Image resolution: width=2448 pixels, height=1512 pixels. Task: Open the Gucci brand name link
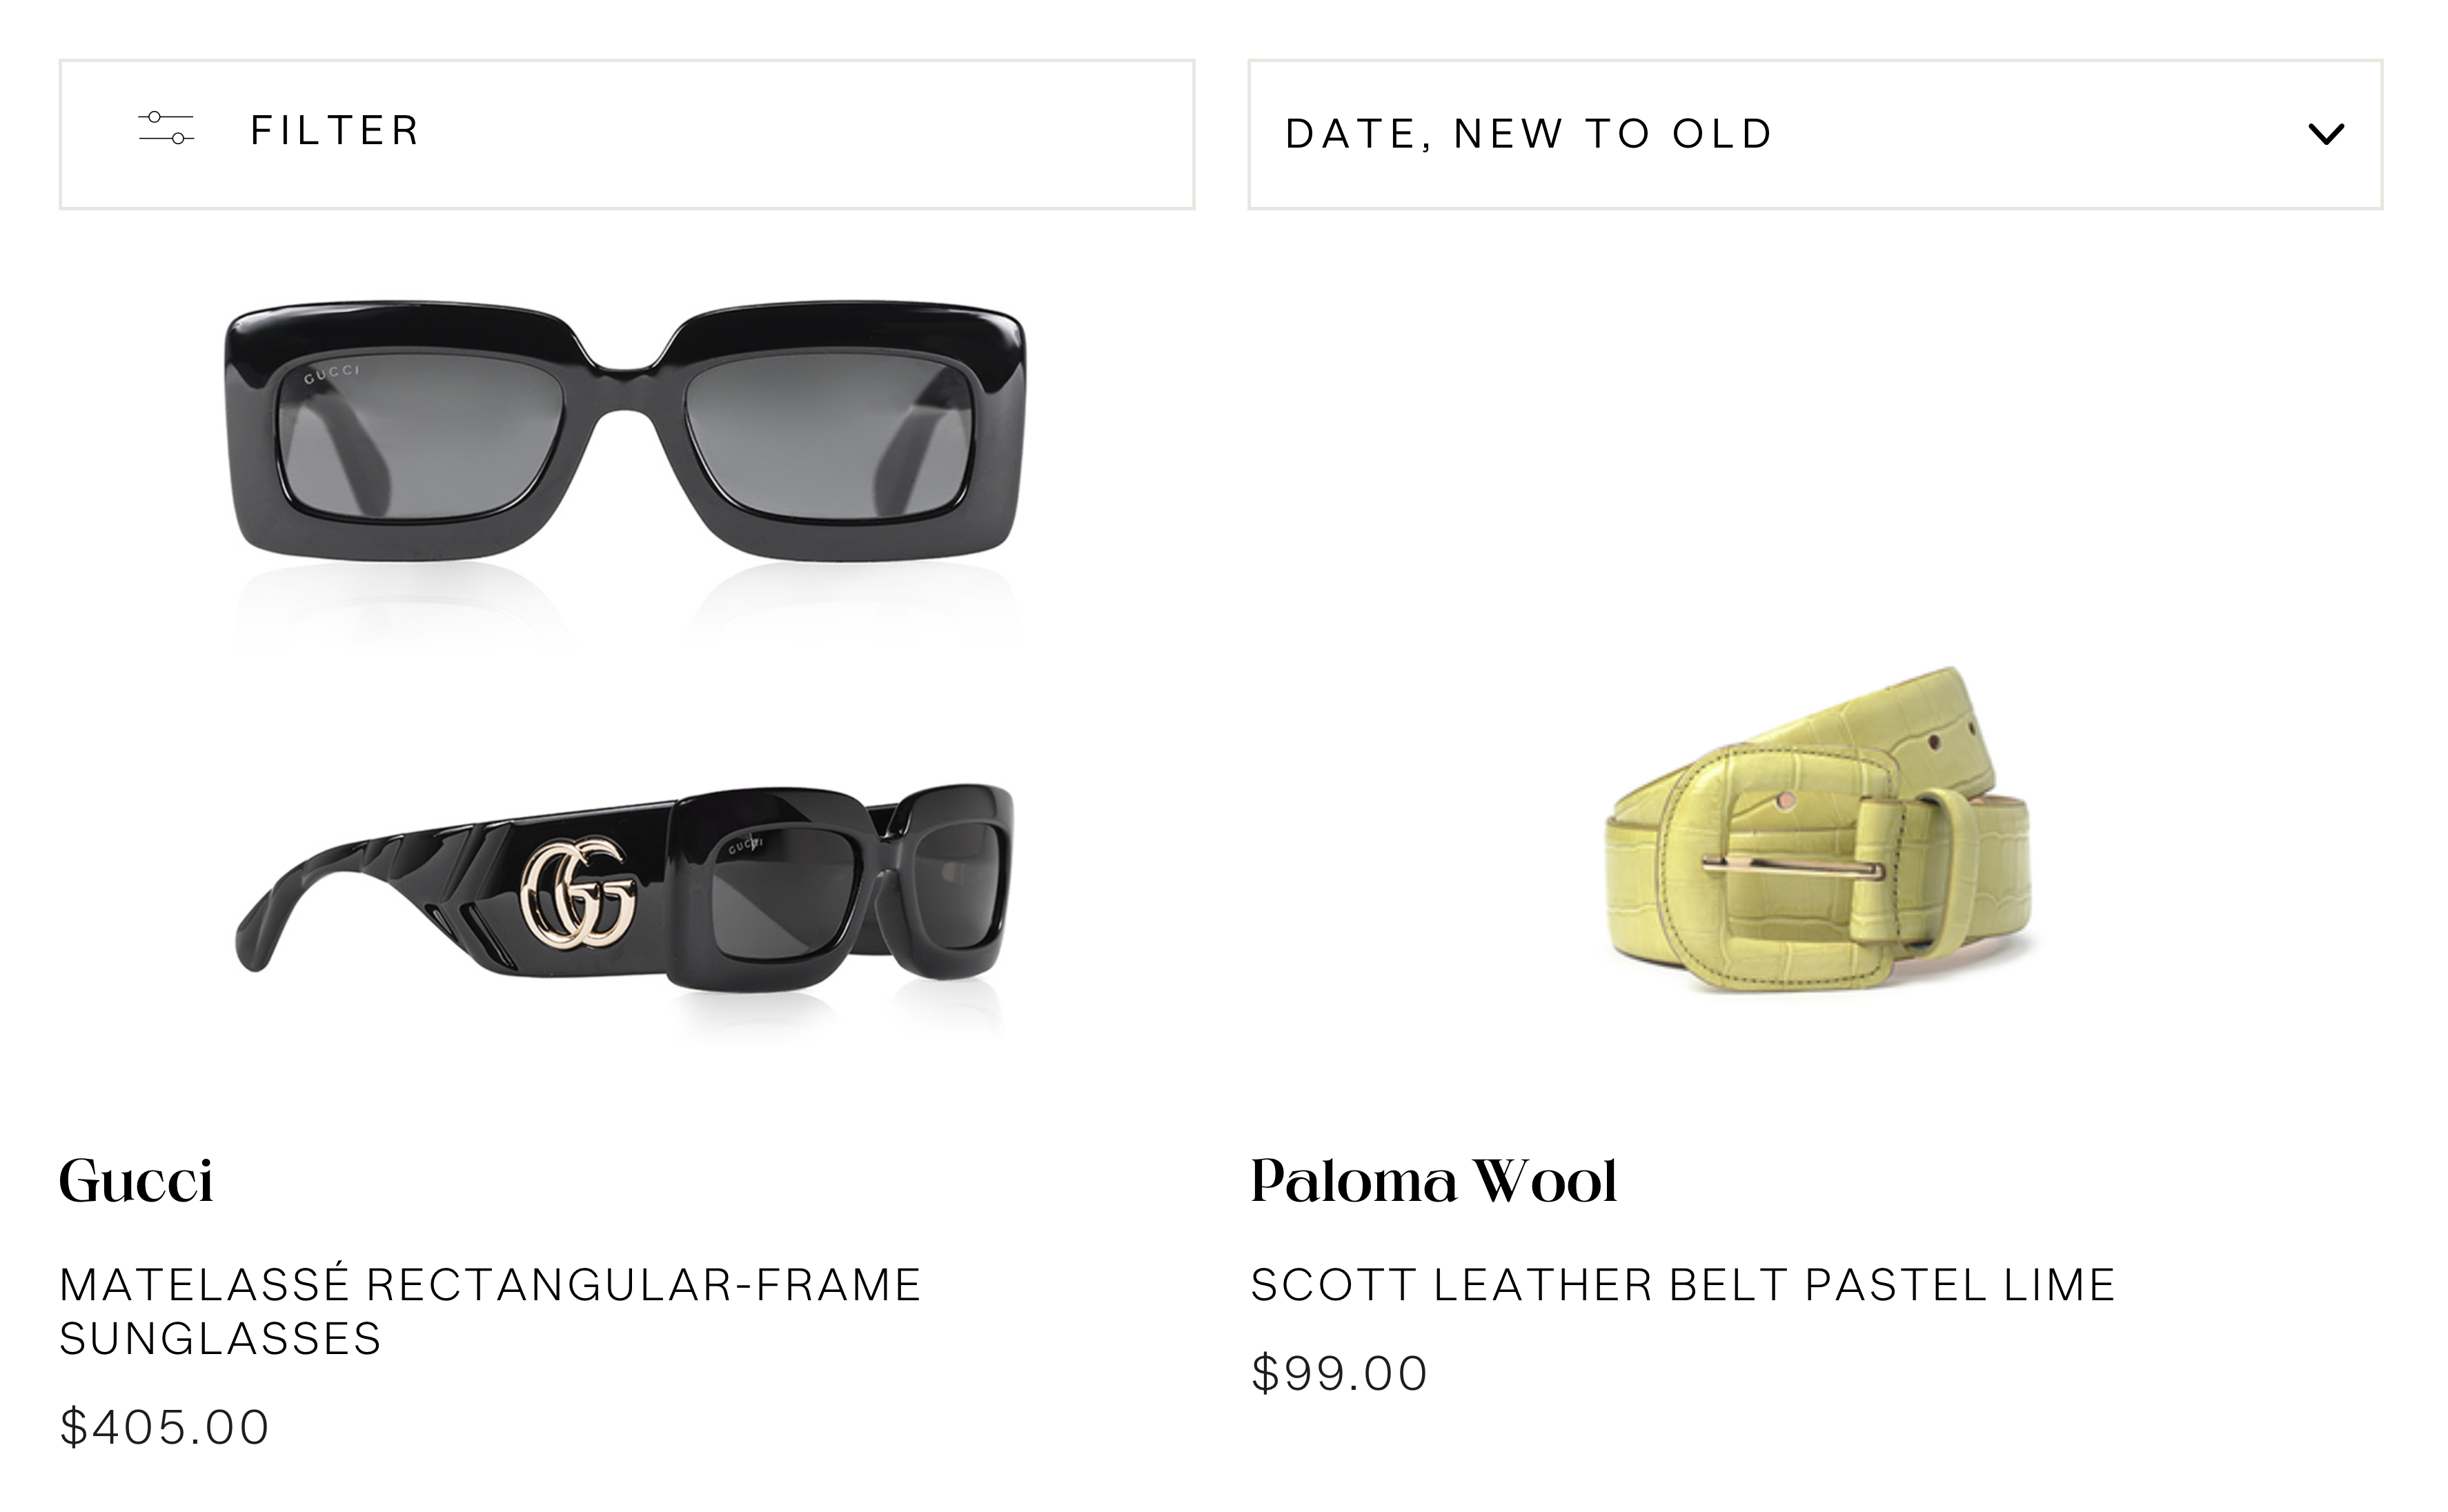pyautogui.click(x=136, y=1181)
